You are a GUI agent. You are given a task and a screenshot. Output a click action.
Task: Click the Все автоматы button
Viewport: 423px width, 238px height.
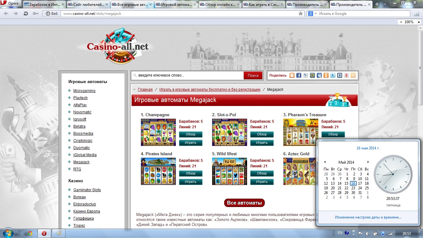(244, 203)
